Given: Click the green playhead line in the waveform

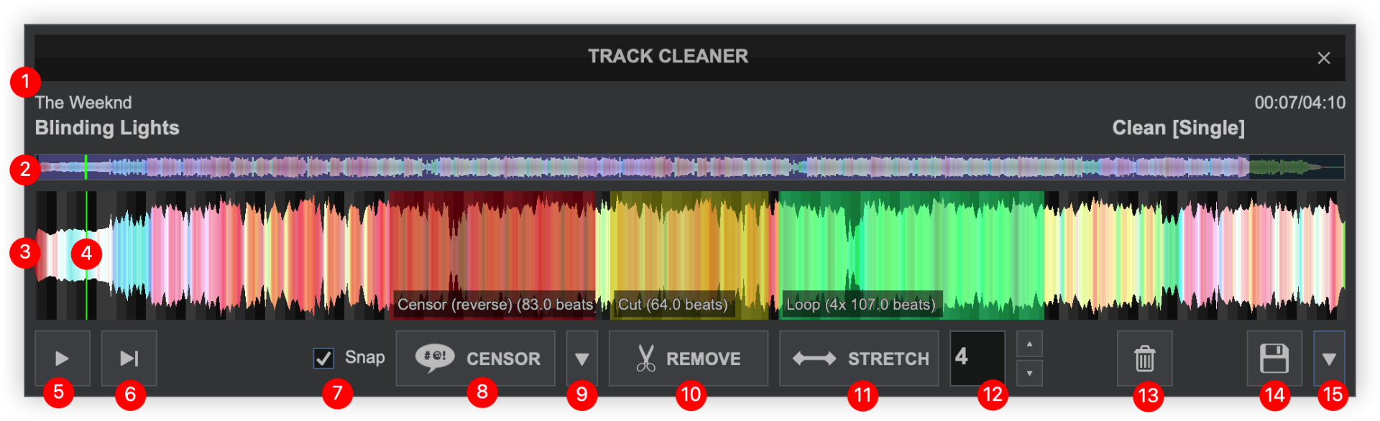Looking at the screenshot, I should (x=86, y=216).
